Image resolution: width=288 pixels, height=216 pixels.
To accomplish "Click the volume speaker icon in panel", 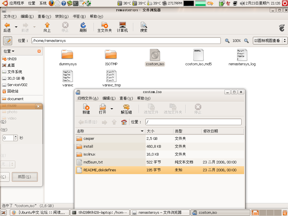I will click(x=242, y=3).
